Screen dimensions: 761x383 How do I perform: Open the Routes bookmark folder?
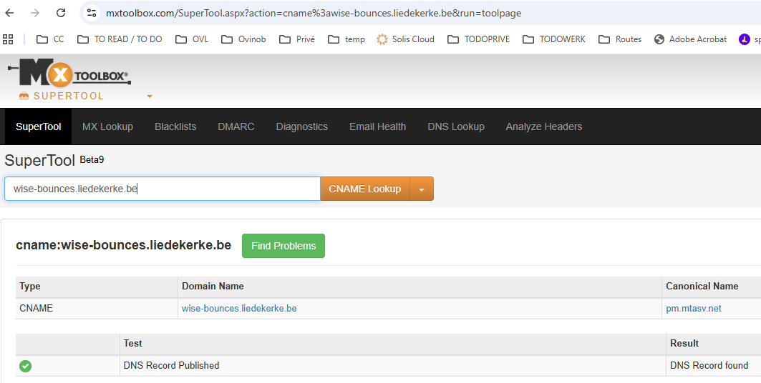620,39
